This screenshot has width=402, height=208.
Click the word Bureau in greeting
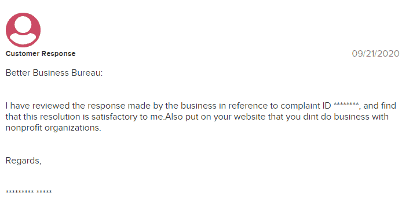[87, 73]
